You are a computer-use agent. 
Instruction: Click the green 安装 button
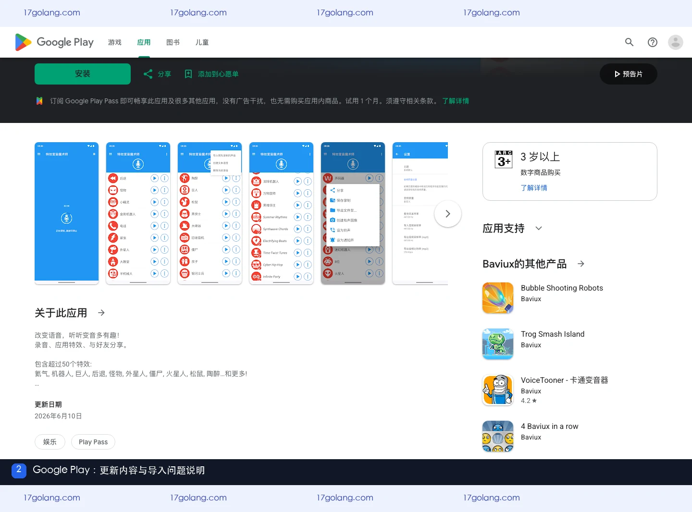83,74
